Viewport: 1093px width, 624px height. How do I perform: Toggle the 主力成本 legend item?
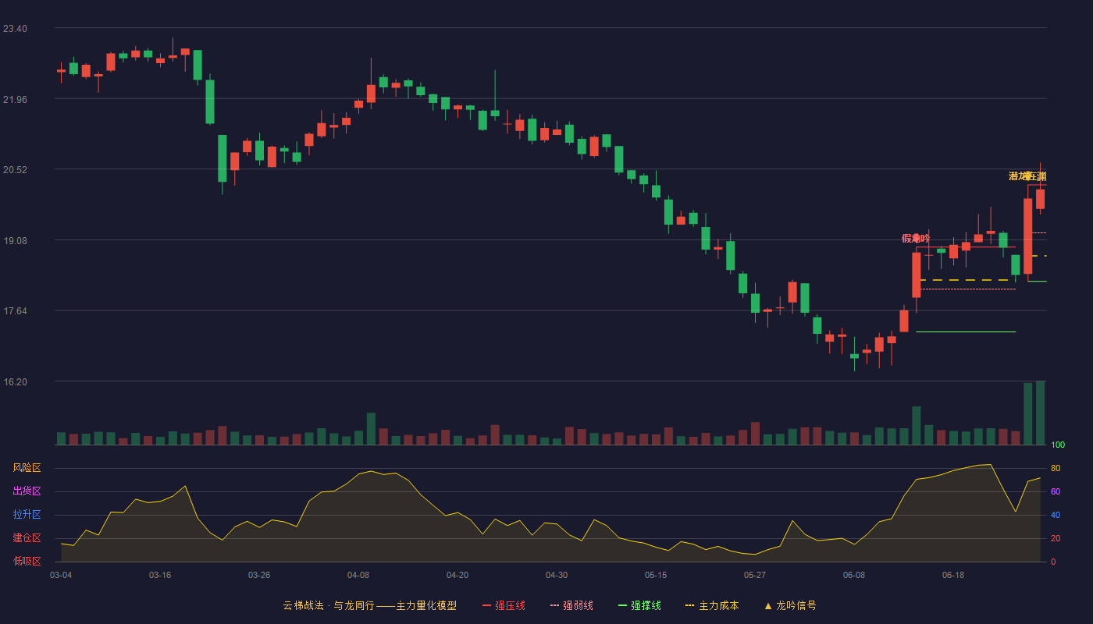pos(712,605)
